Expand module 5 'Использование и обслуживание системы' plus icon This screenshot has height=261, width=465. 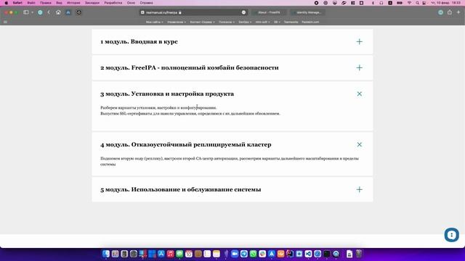click(x=359, y=189)
